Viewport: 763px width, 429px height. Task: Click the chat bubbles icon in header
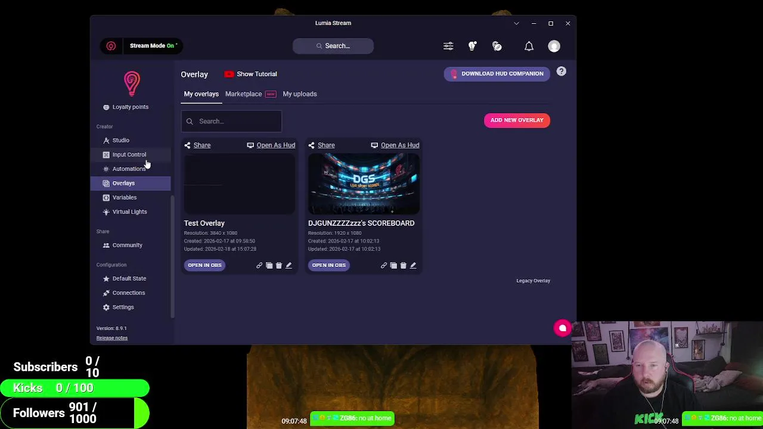coord(497,46)
